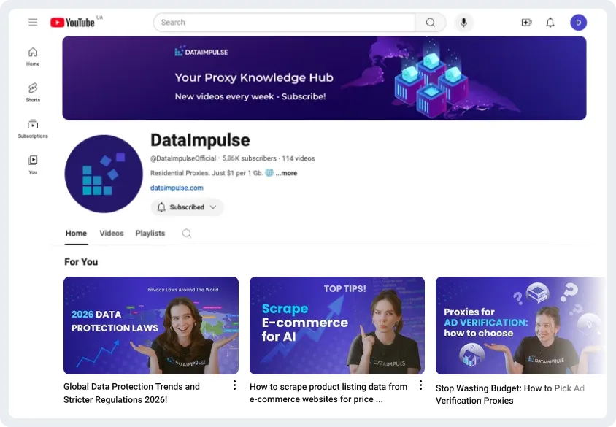The image size is (616, 427).
Task: Click the DataImpulse channel name heading
Action: [x=200, y=140]
